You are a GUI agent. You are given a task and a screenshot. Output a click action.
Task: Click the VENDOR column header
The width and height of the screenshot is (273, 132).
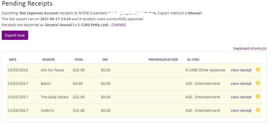point(48,60)
